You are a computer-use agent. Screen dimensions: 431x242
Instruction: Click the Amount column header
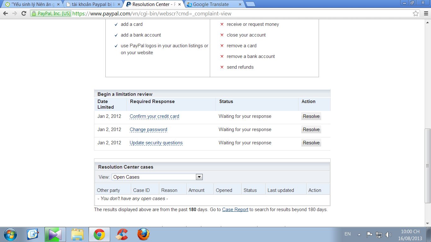pos(197,190)
